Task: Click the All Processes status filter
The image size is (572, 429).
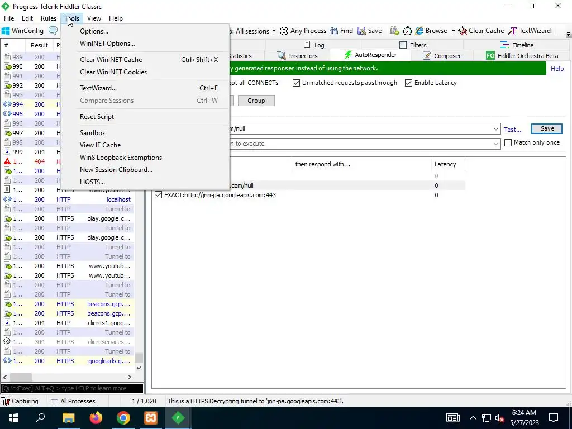Action: (x=73, y=401)
